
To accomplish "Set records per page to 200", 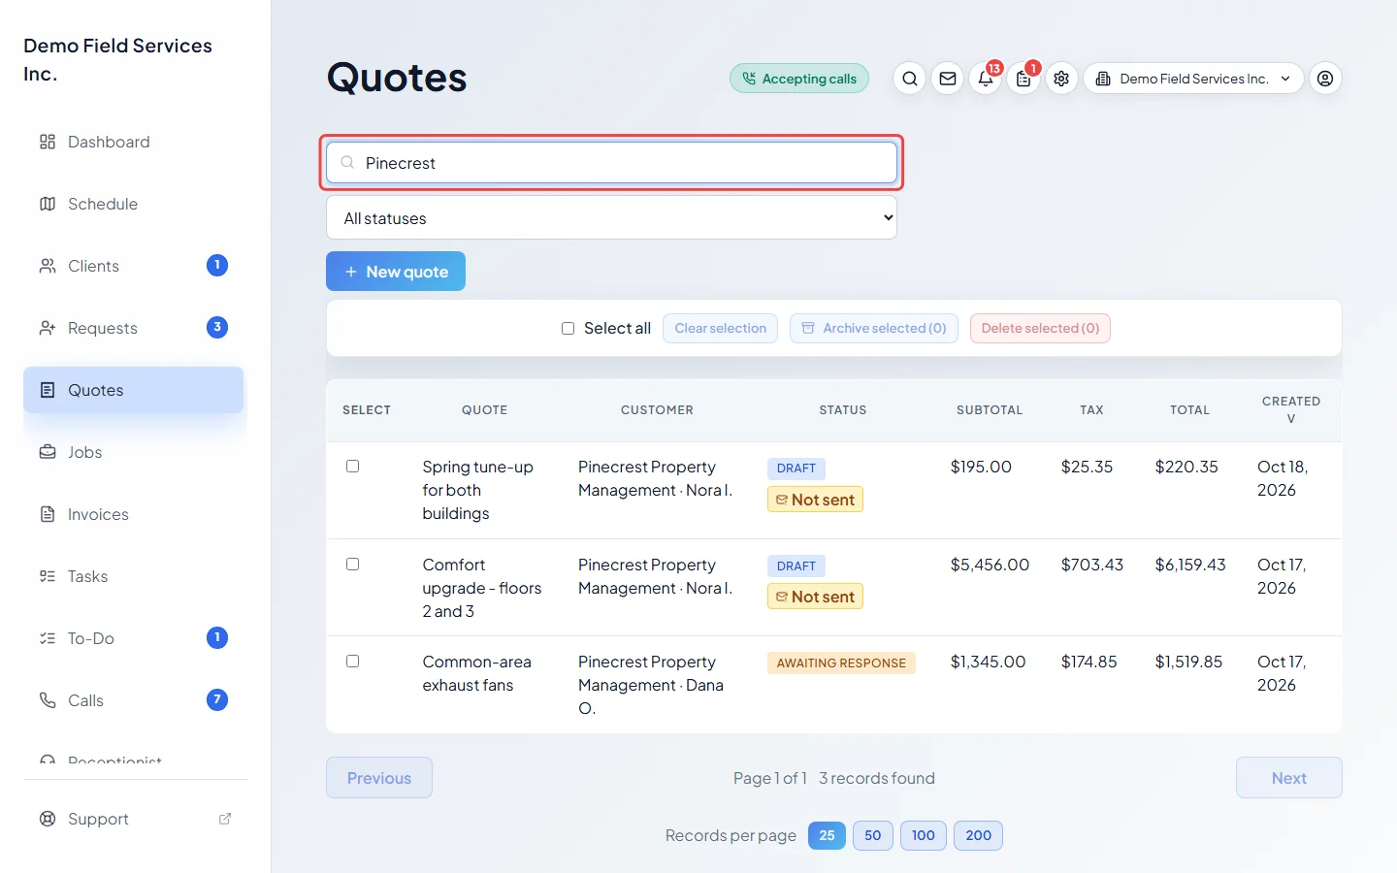I will [x=978, y=835].
